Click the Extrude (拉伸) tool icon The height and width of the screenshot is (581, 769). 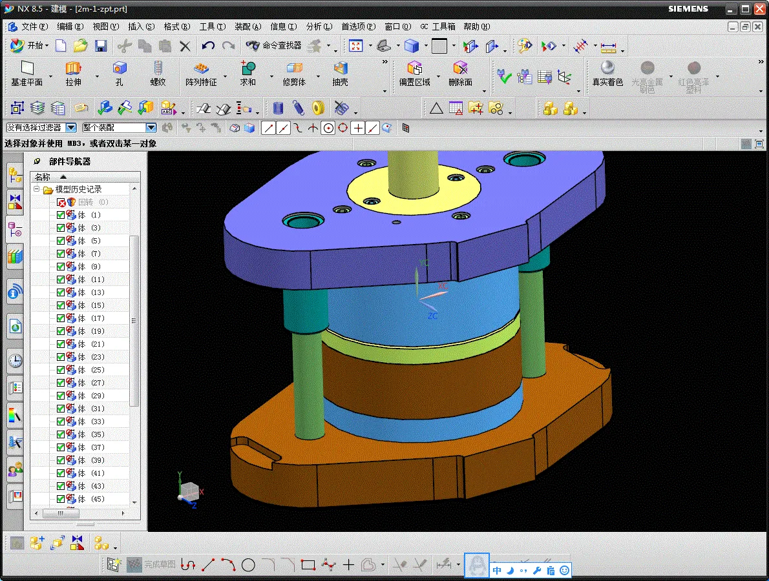pyautogui.click(x=73, y=68)
